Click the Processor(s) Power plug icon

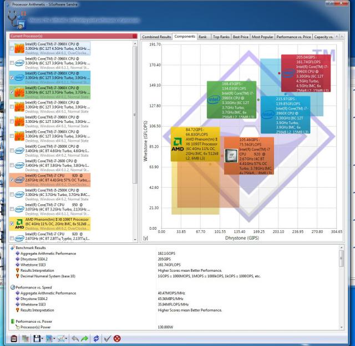point(17,327)
